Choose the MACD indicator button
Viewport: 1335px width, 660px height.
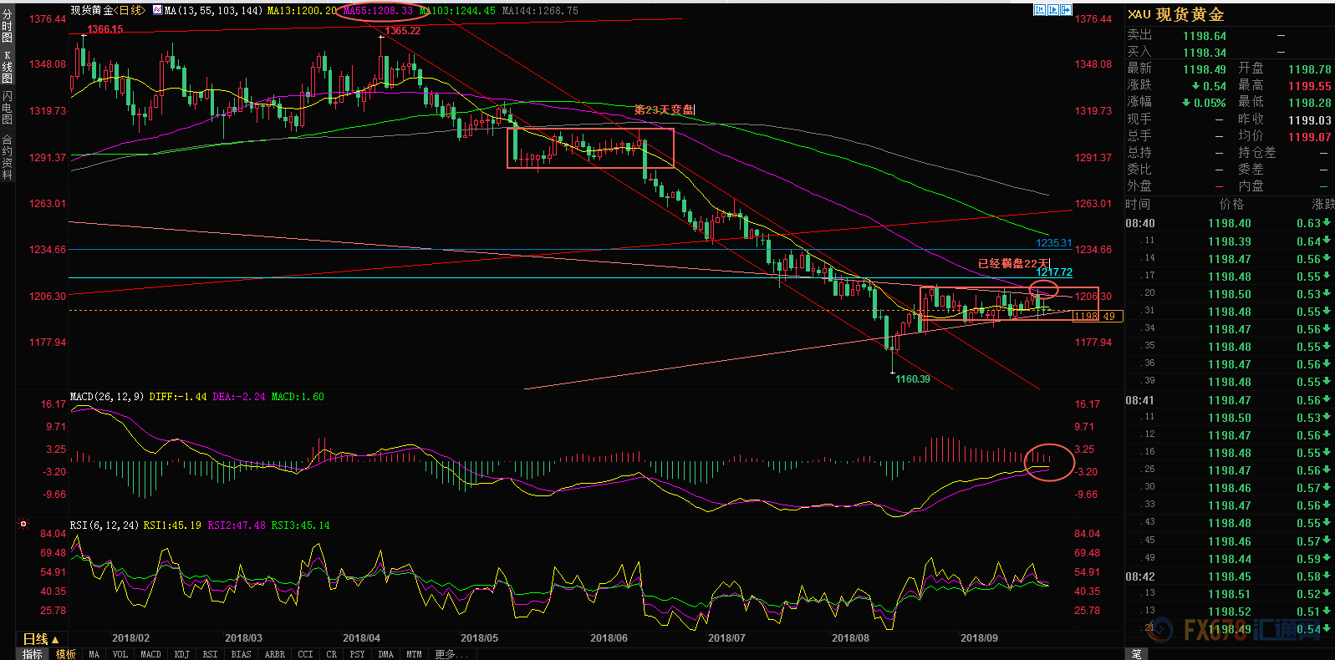click(150, 654)
